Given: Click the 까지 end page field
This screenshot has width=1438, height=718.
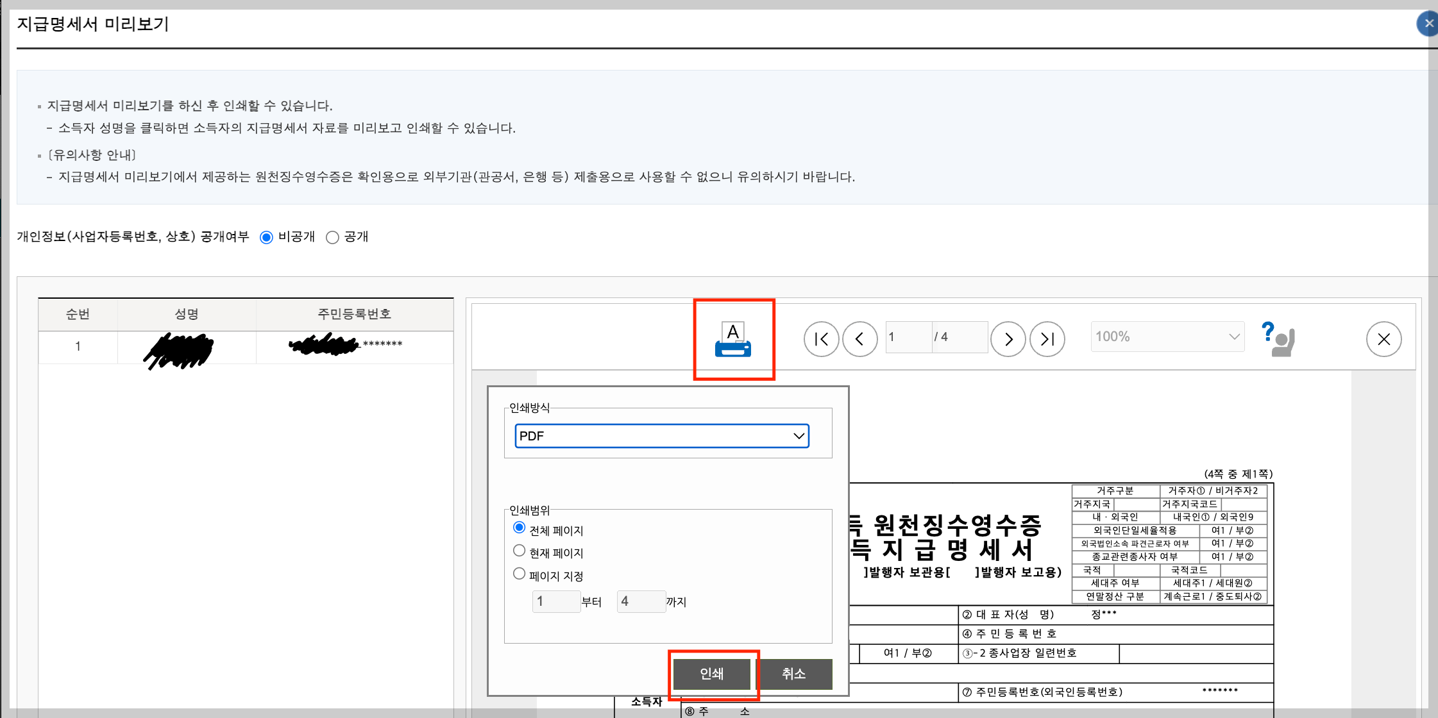Looking at the screenshot, I should tap(641, 601).
